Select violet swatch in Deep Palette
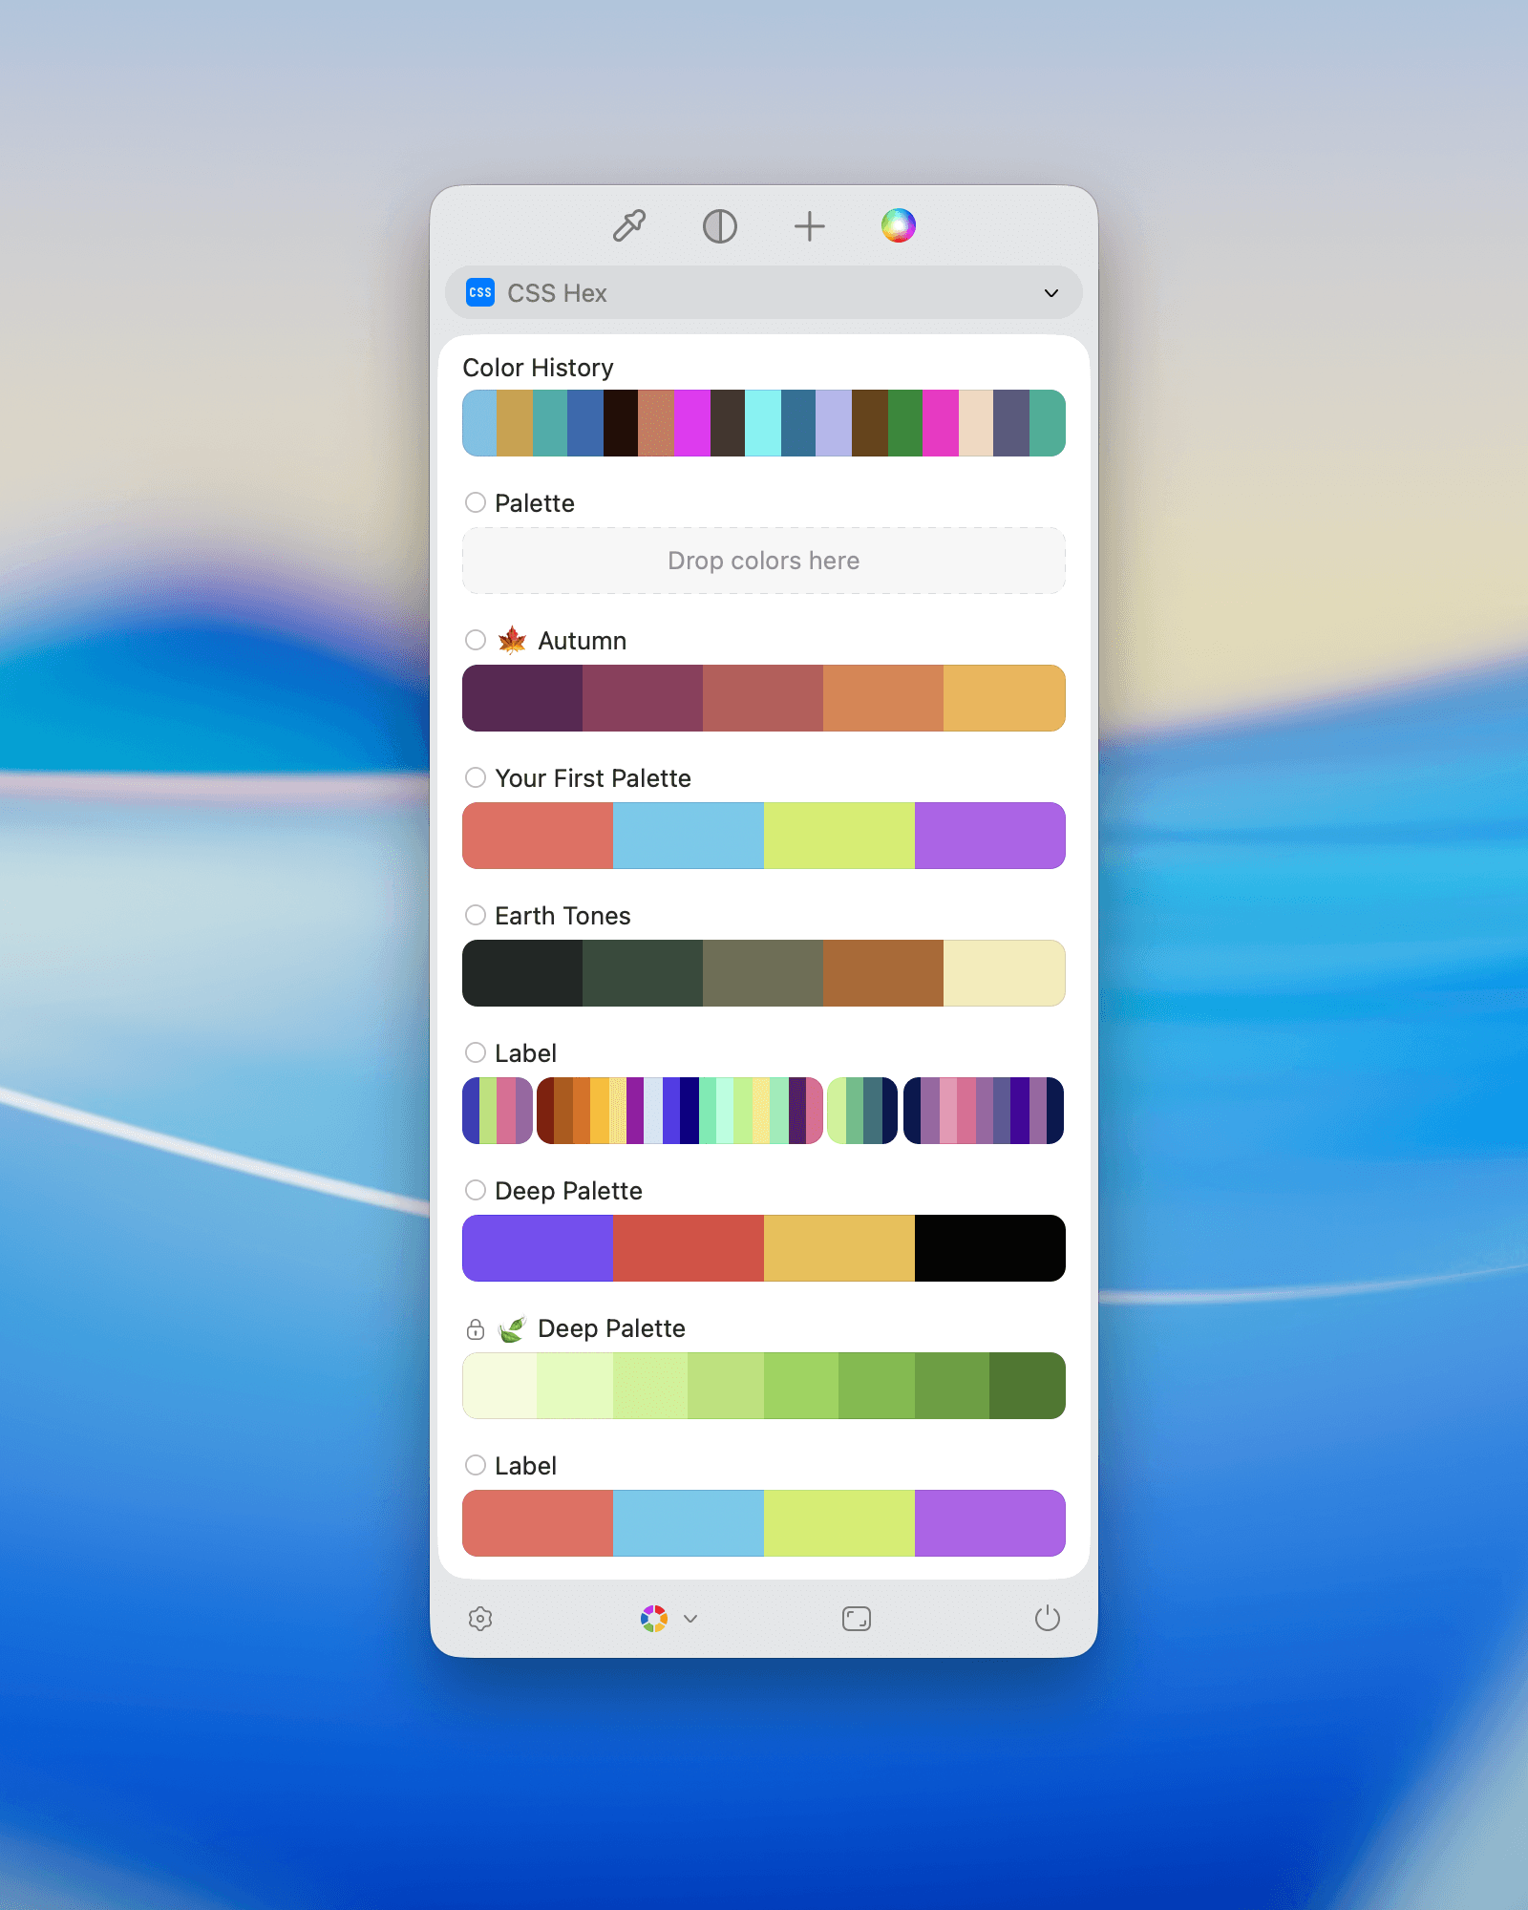Image resolution: width=1528 pixels, height=1910 pixels. [x=538, y=1248]
